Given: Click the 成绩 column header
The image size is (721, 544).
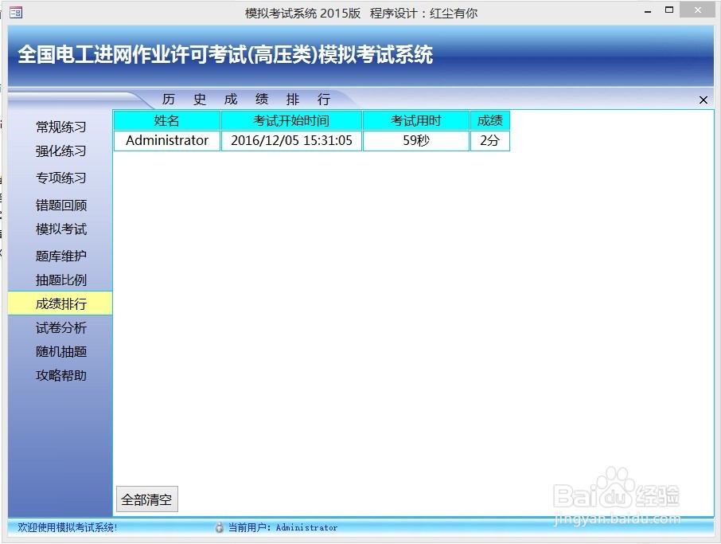Looking at the screenshot, I should [489, 119].
